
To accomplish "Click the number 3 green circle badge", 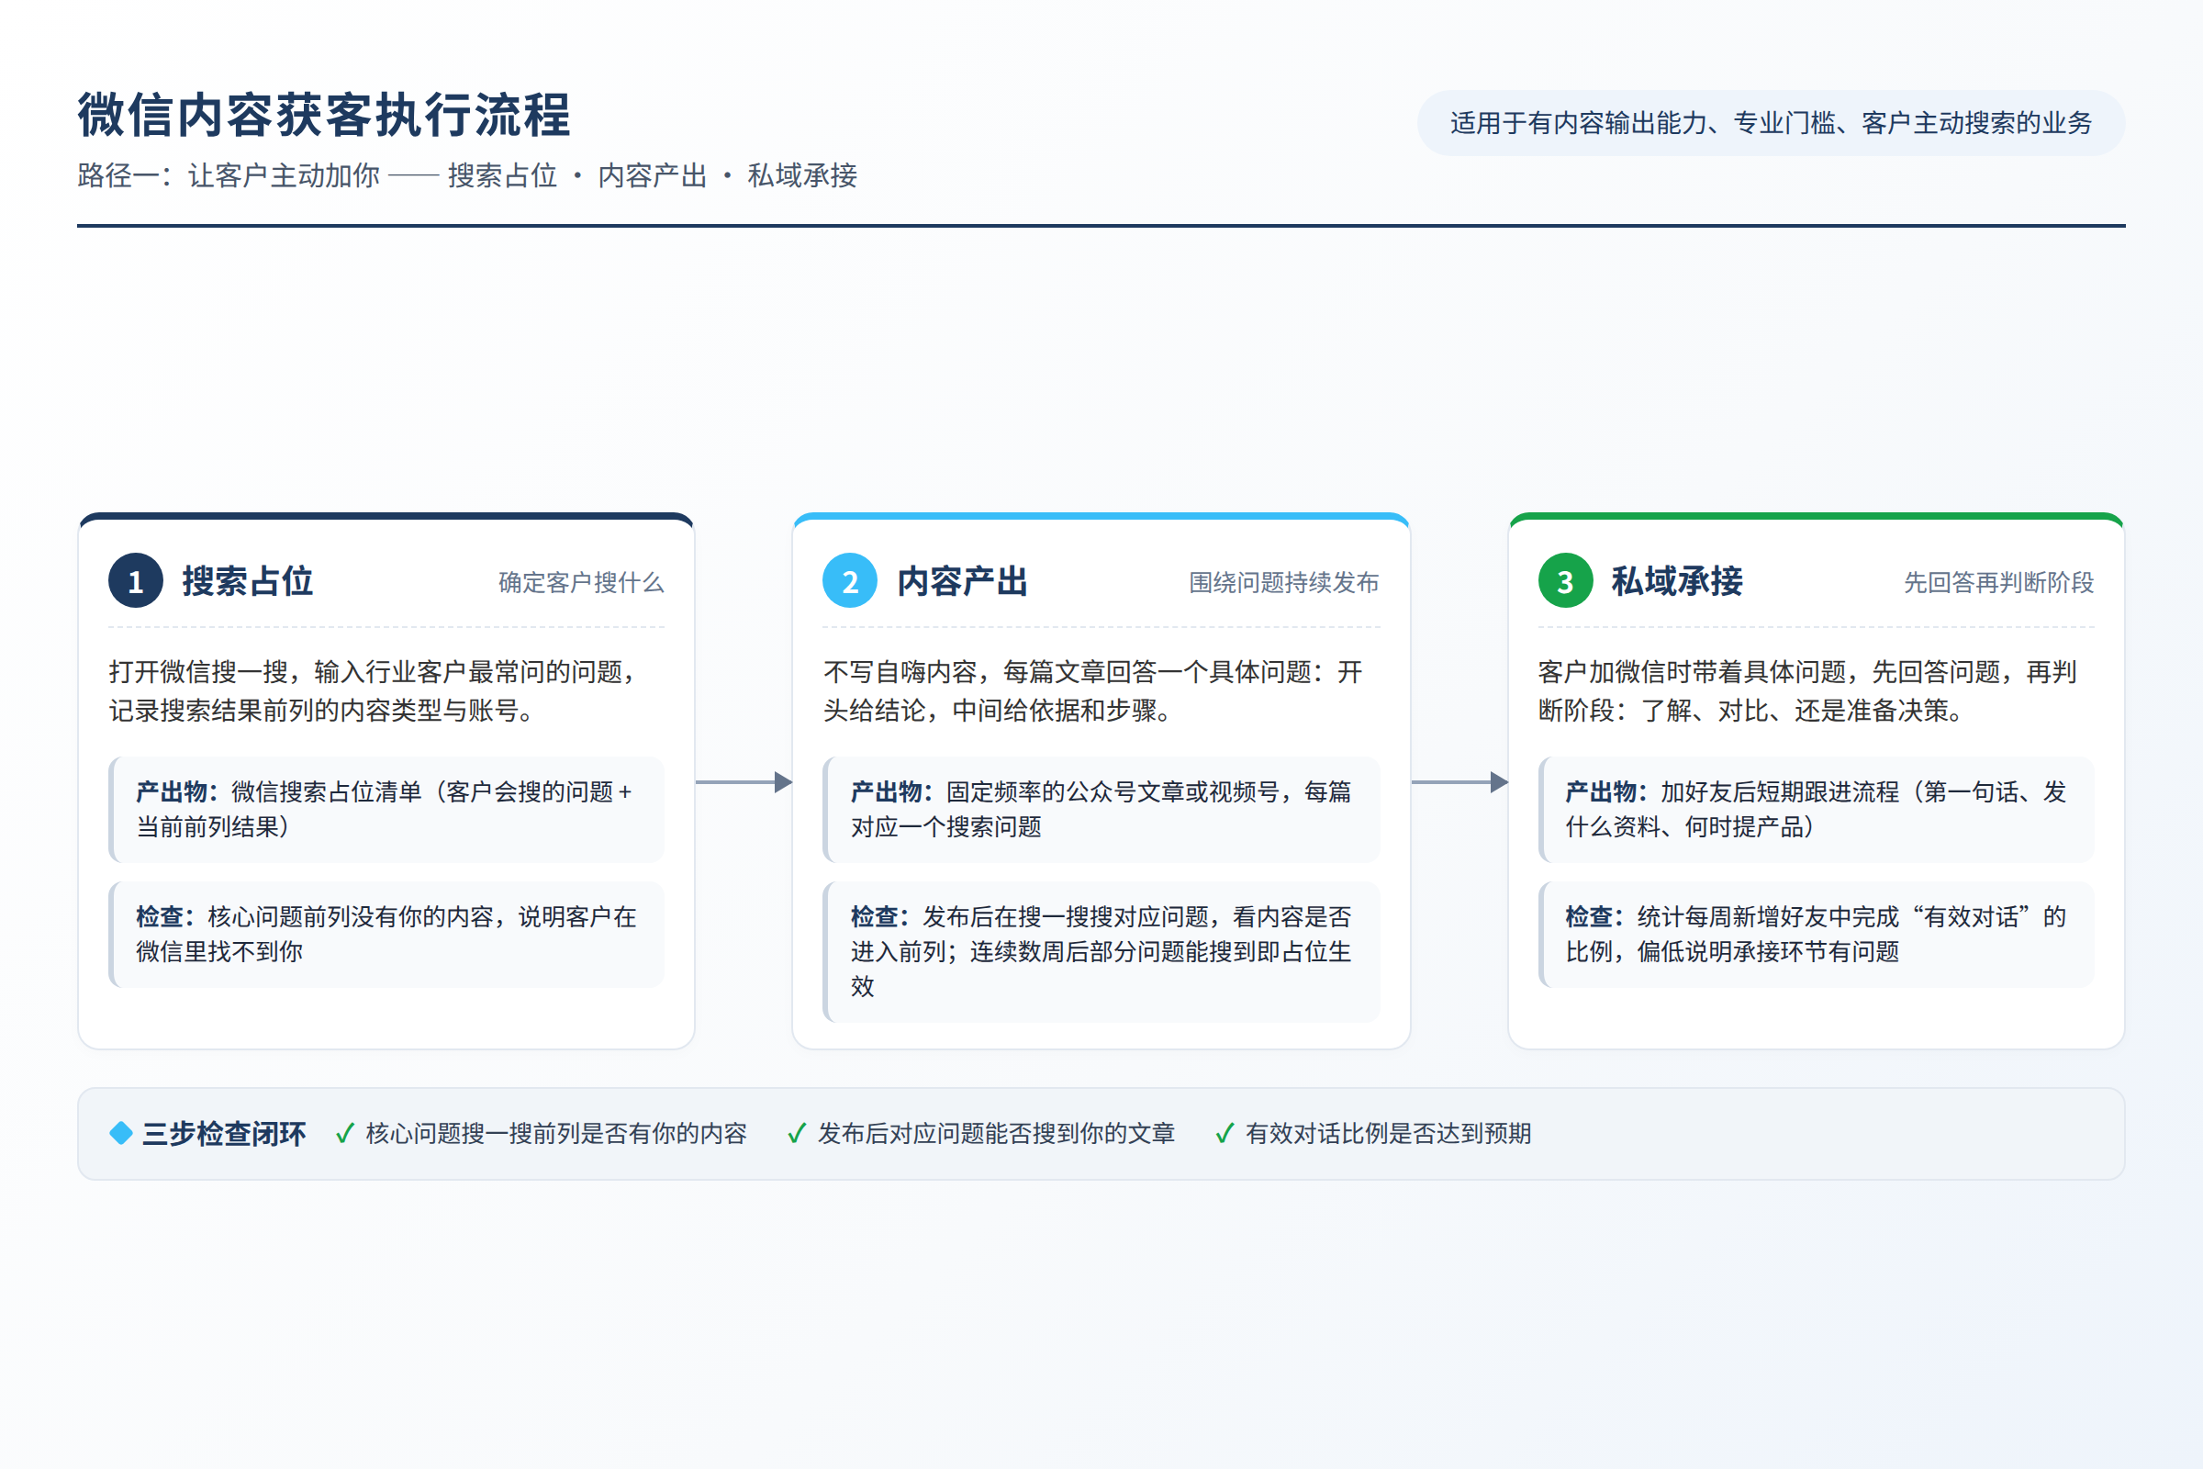I will (x=1565, y=581).
